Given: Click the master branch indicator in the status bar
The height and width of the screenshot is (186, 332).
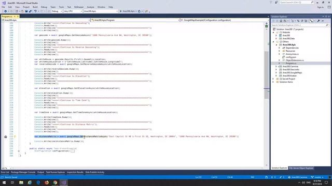Looking at the screenshot, I should click(317, 177).
